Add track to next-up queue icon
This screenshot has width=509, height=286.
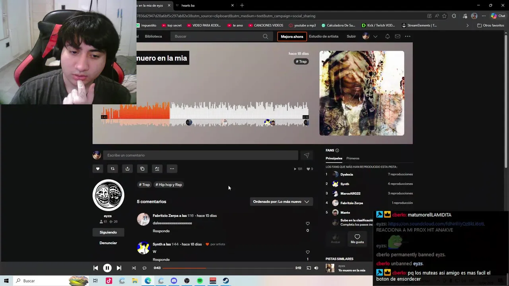[x=157, y=169]
